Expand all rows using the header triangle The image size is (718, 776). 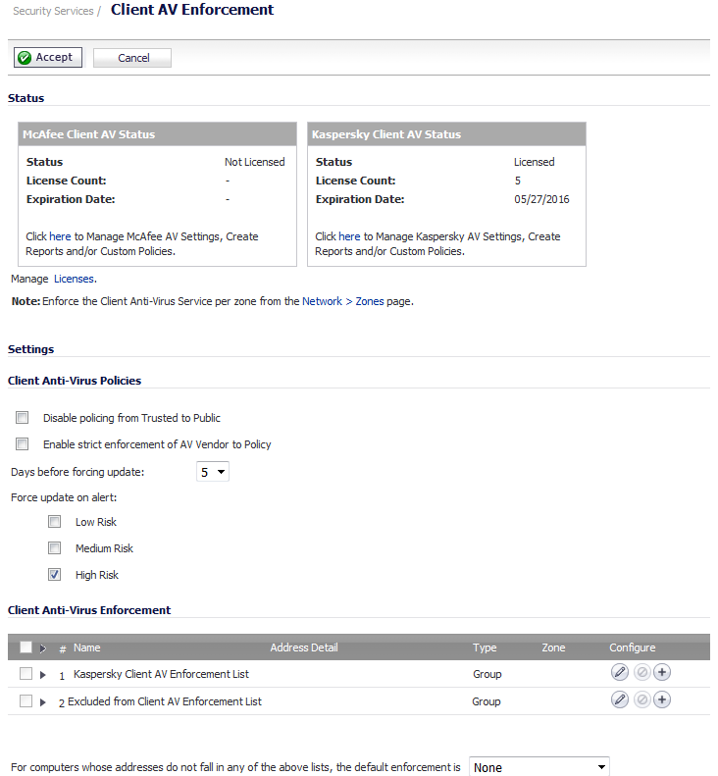[43, 647]
